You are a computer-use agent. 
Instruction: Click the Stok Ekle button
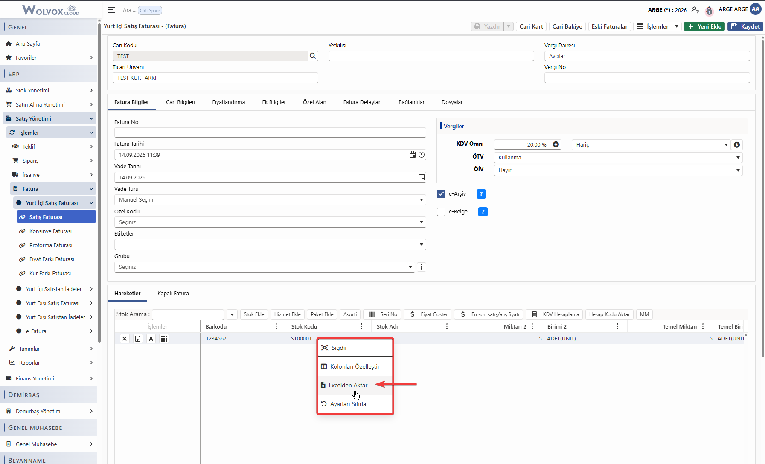[254, 314]
